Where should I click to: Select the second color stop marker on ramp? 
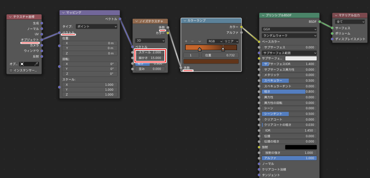click(x=223, y=49)
